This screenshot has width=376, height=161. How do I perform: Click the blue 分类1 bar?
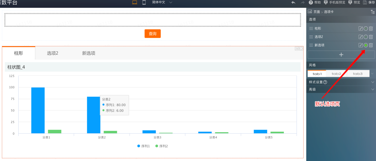pos(38,110)
